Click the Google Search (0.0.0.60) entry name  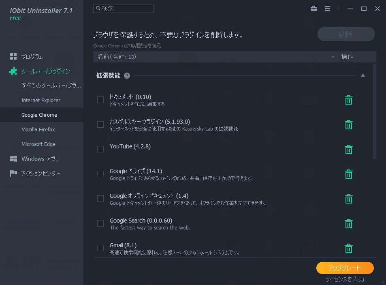click(141, 221)
